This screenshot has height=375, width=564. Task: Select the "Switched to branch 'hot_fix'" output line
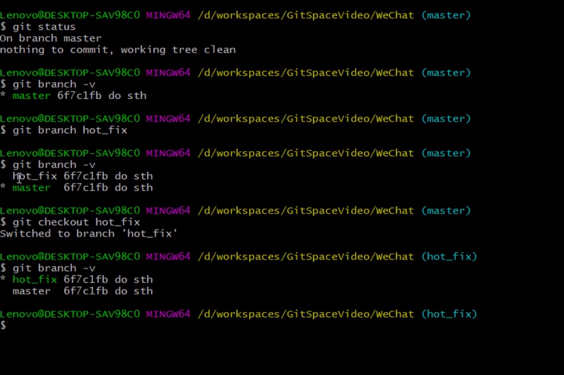tap(89, 233)
